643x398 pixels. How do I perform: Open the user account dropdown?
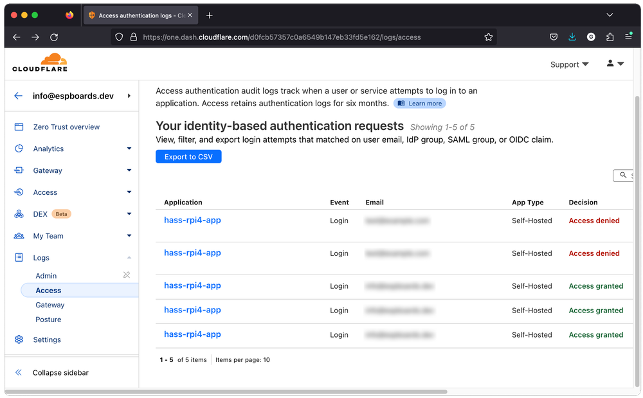pos(615,64)
